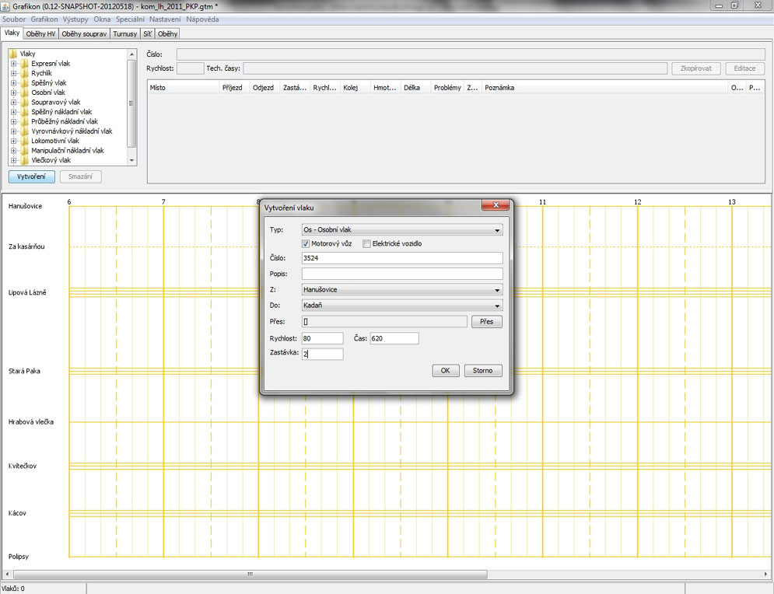Click the train tree scroll down arrow
This screenshot has height=594, width=774.
tap(131, 161)
